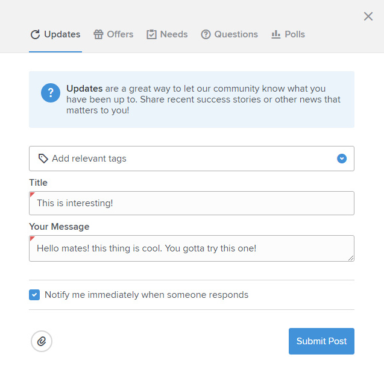Click the circled question icon for Questions

(x=206, y=34)
